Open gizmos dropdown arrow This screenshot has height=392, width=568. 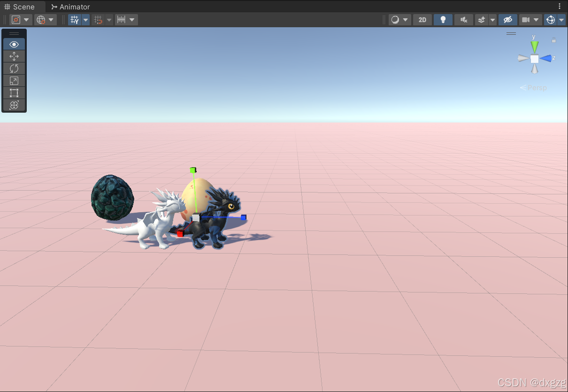point(561,20)
